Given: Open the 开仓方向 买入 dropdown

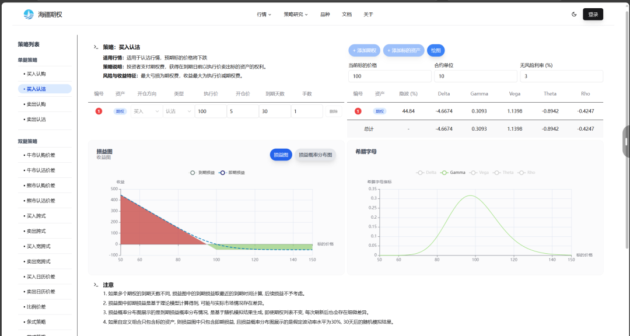Looking at the screenshot, I should click(x=146, y=111).
